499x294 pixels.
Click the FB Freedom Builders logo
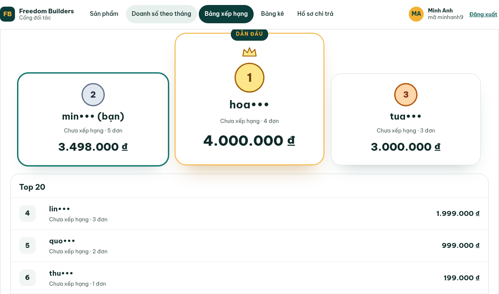(7, 14)
